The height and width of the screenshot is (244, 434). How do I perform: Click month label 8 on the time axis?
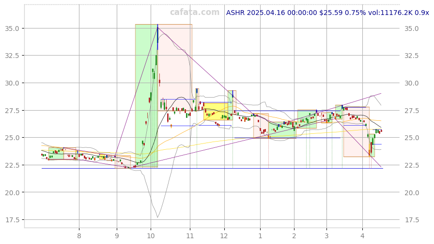pos(79,236)
